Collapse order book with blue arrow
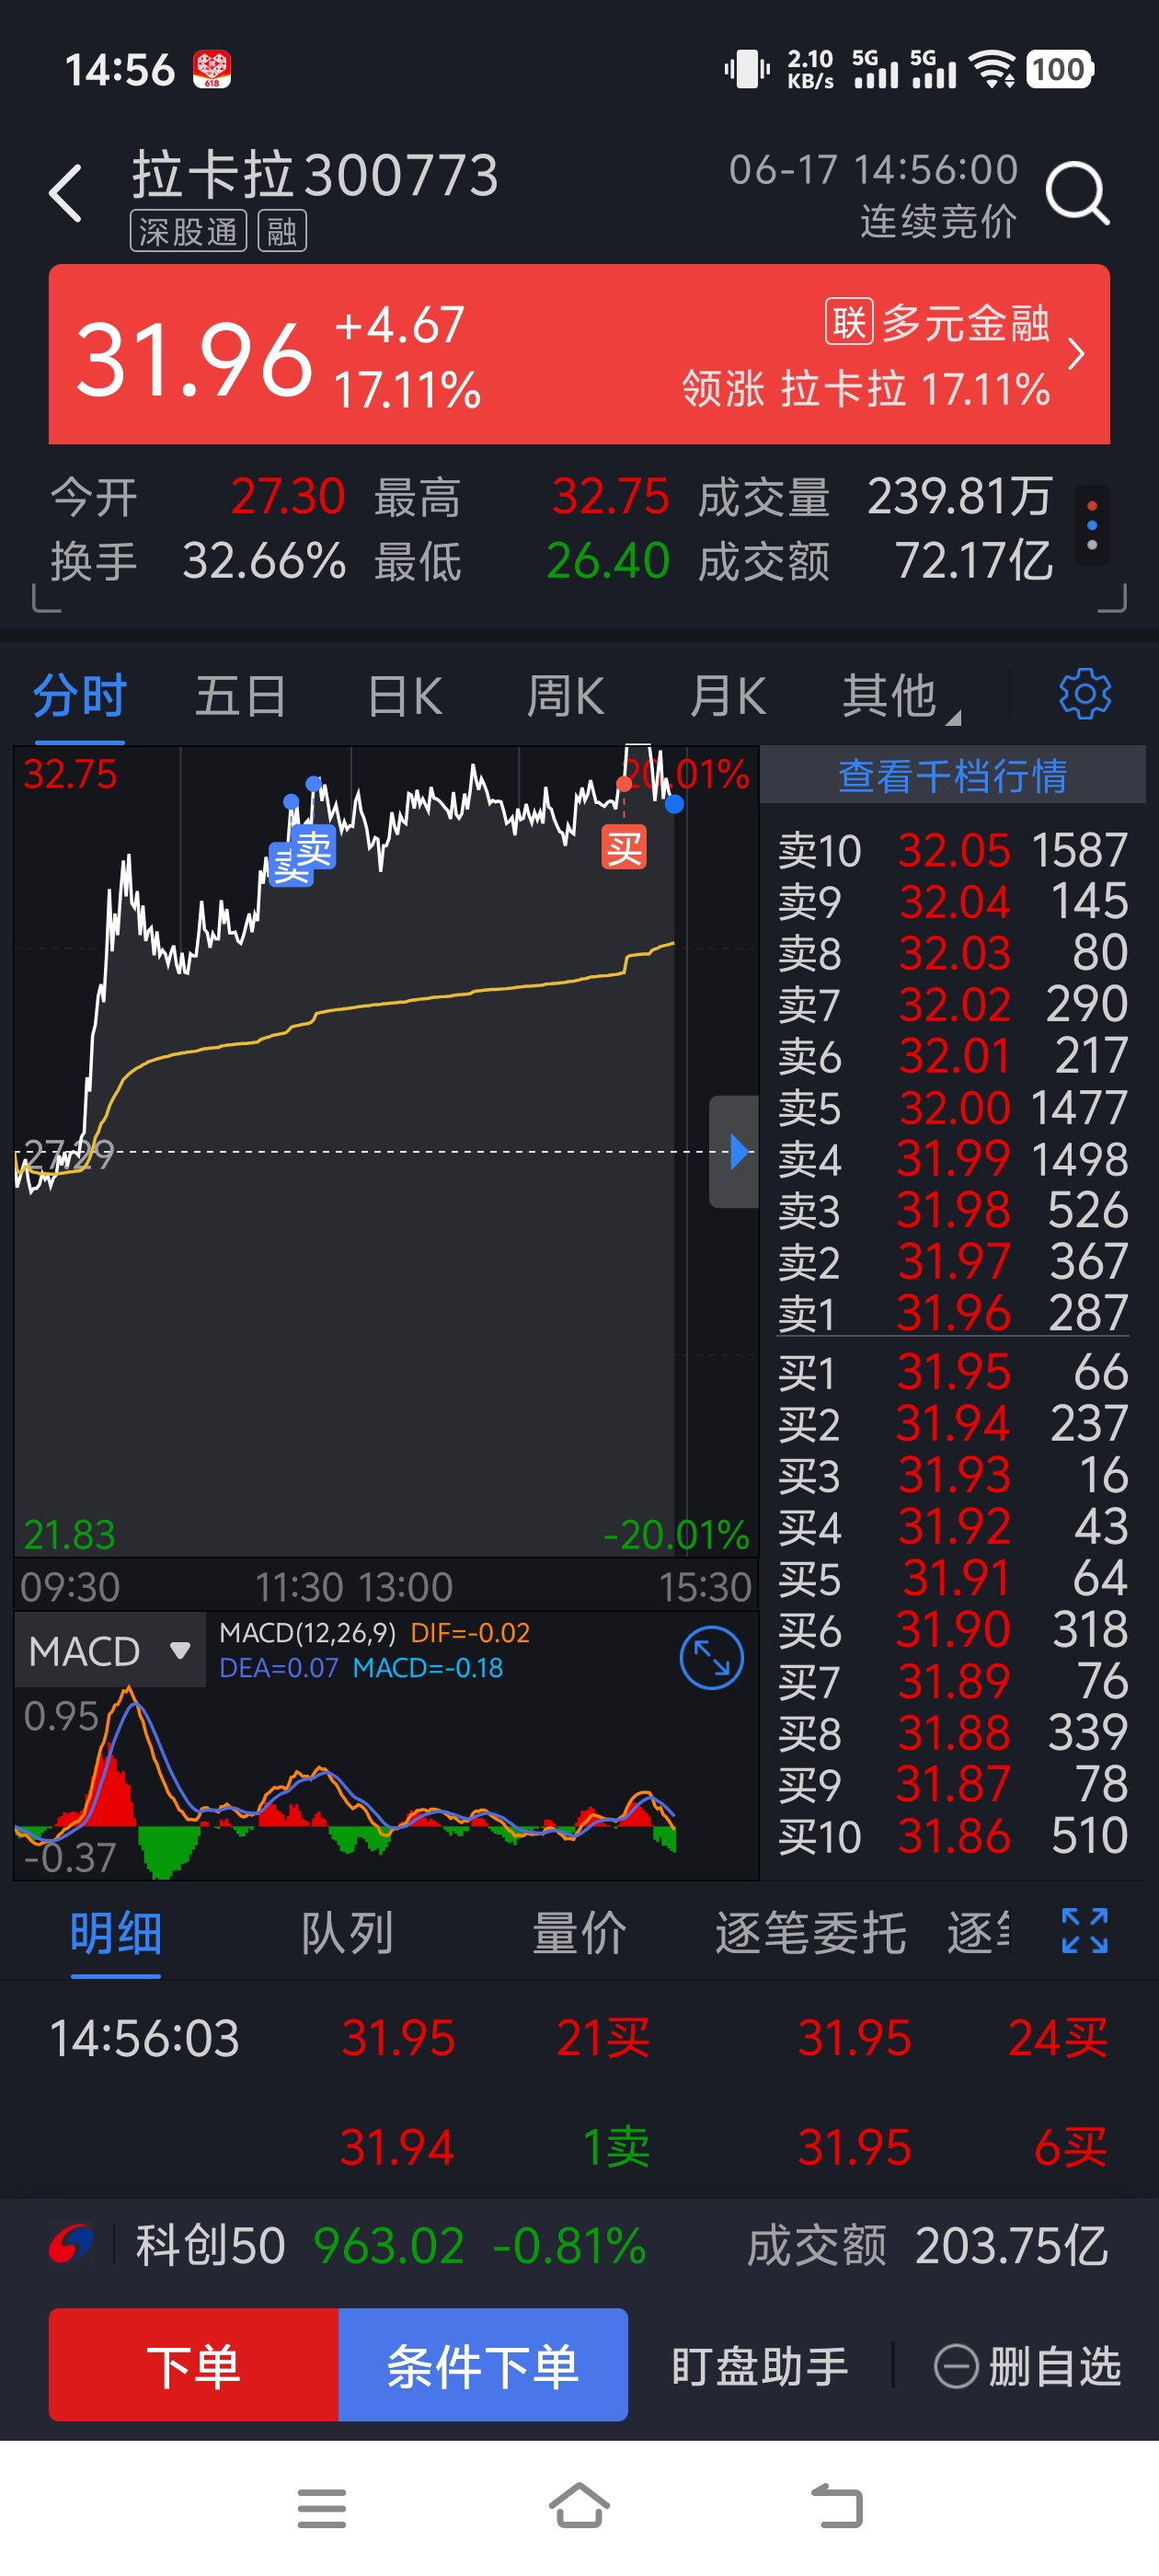This screenshot has width=1159, height=2576. click(x=736, y=1152)
